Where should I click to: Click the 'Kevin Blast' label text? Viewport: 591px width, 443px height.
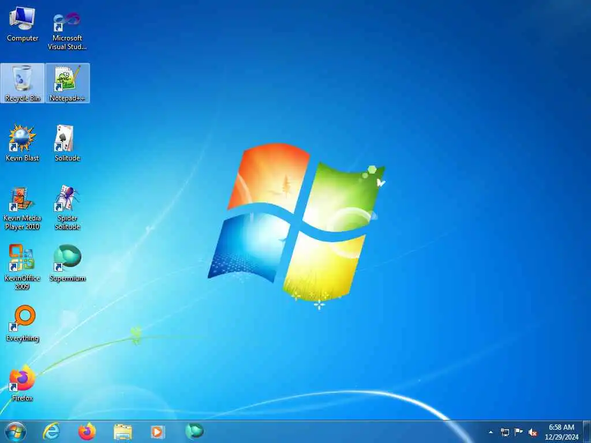(23, 158)
